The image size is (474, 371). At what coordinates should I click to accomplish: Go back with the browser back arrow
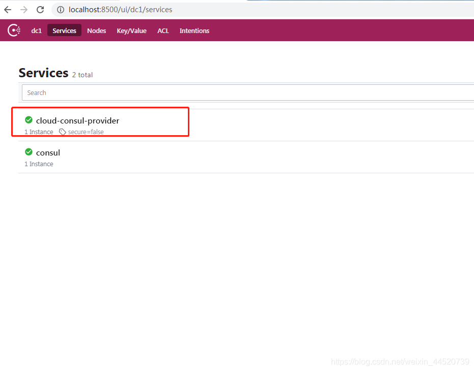pyautogui.click(x=8, y=10)
